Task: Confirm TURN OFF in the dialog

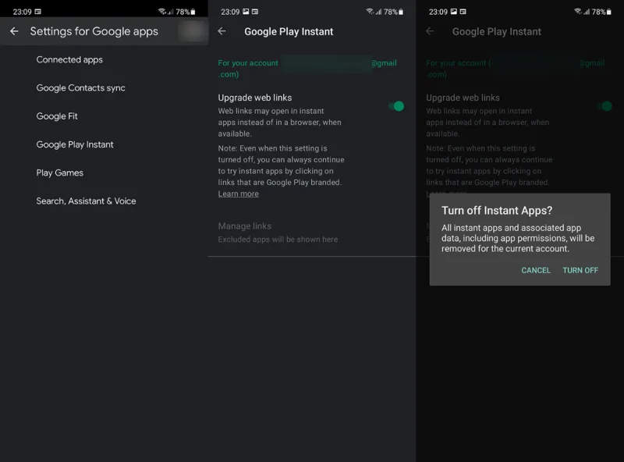Action: pos(580,271)
